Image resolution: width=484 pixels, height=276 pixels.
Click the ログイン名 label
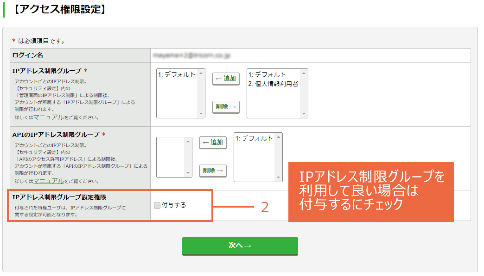pyautogui.click(x=28, y=55)
